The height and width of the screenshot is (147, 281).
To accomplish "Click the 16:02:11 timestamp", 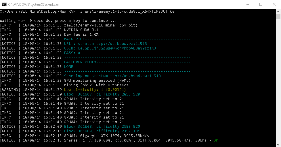I will click(53, 131).
